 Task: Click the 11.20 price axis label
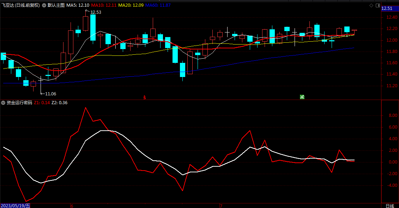(392, 86)
